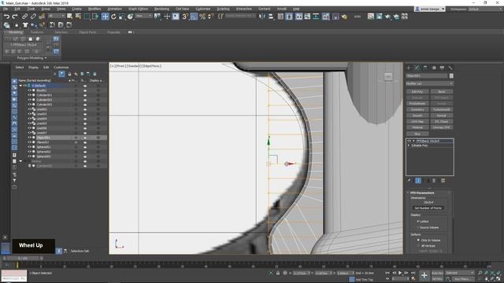This screenshot has width=504, height=283.
Task: Expand the Editable Poly stack entry
Action: click(x=409, y=145)
